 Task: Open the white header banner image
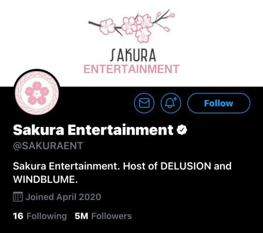click(131, 43)
